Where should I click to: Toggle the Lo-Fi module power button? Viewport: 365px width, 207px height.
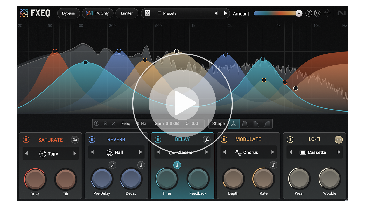pyautogui.click(x=290, y=140)
